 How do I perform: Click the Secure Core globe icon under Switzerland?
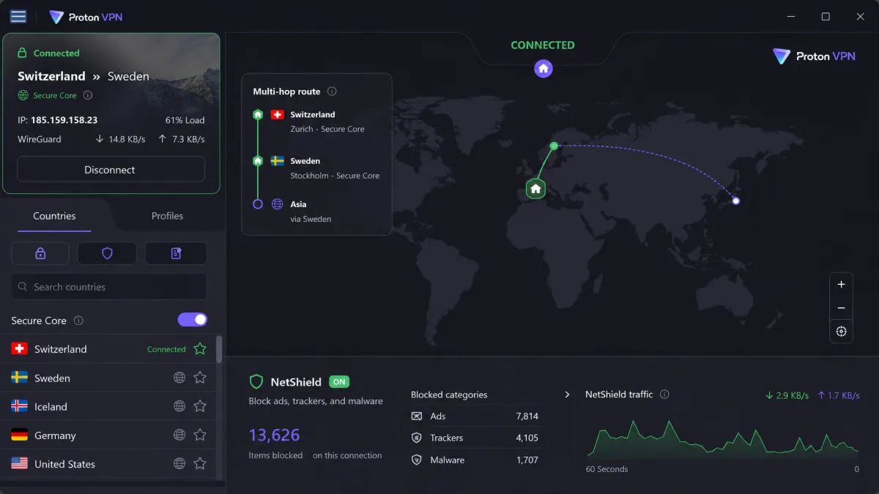point(23,95)
